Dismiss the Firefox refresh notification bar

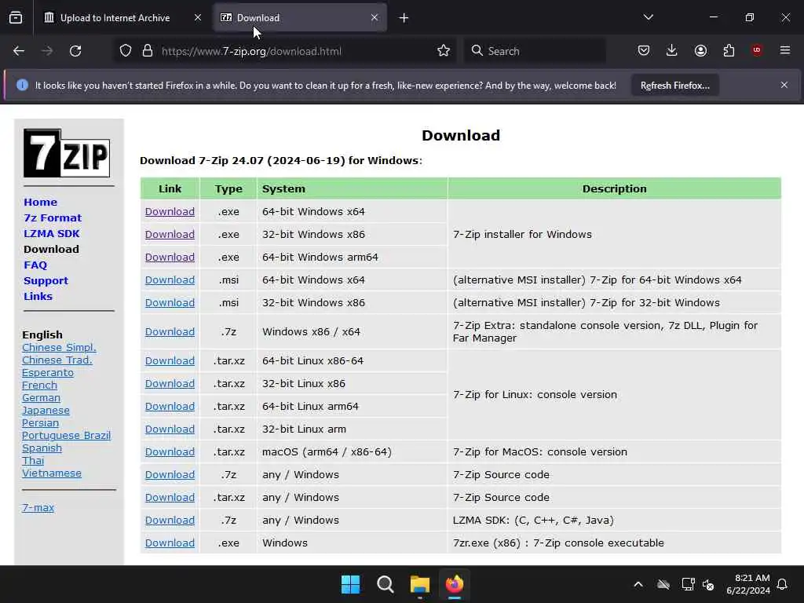[x=784, y=85]
